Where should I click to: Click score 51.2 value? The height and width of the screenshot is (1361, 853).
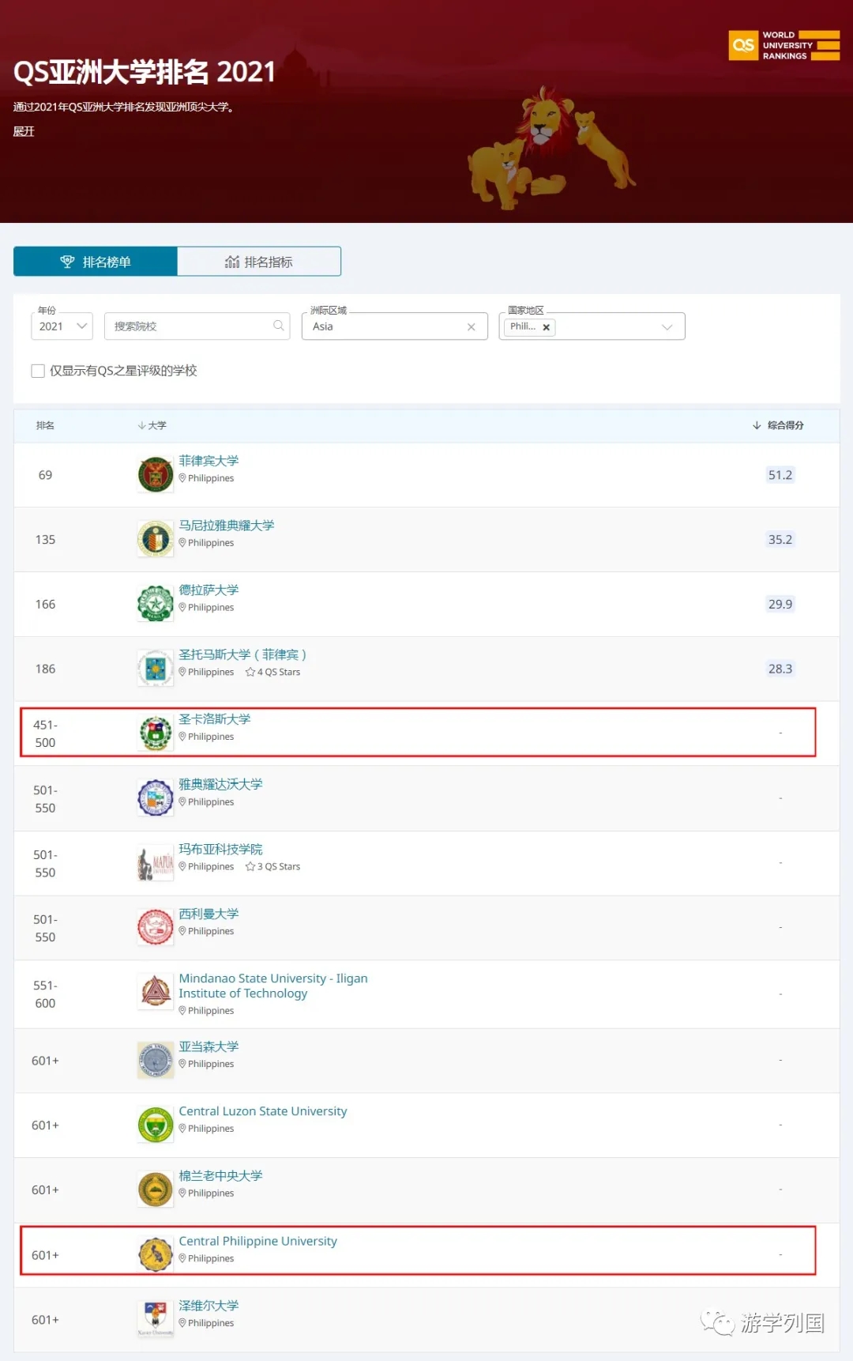coord(780,475)
